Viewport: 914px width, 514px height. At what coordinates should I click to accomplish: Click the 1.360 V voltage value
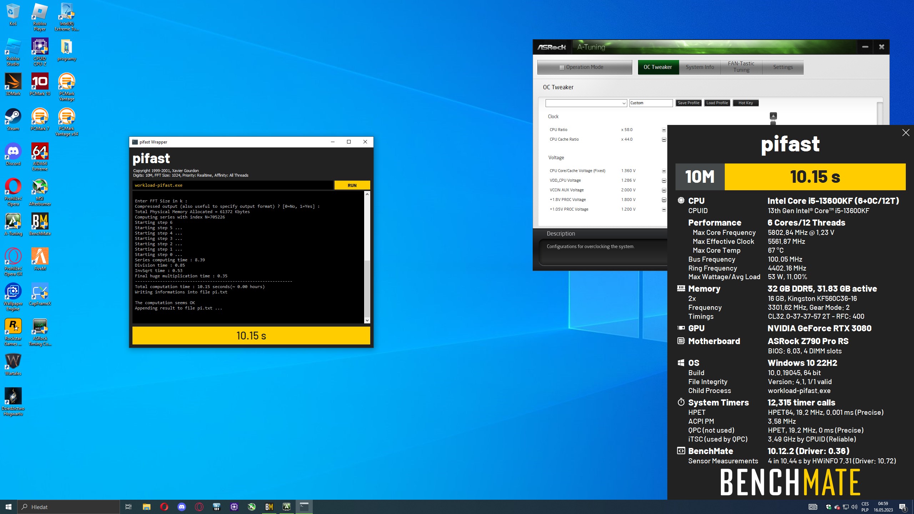coord(628,171)
